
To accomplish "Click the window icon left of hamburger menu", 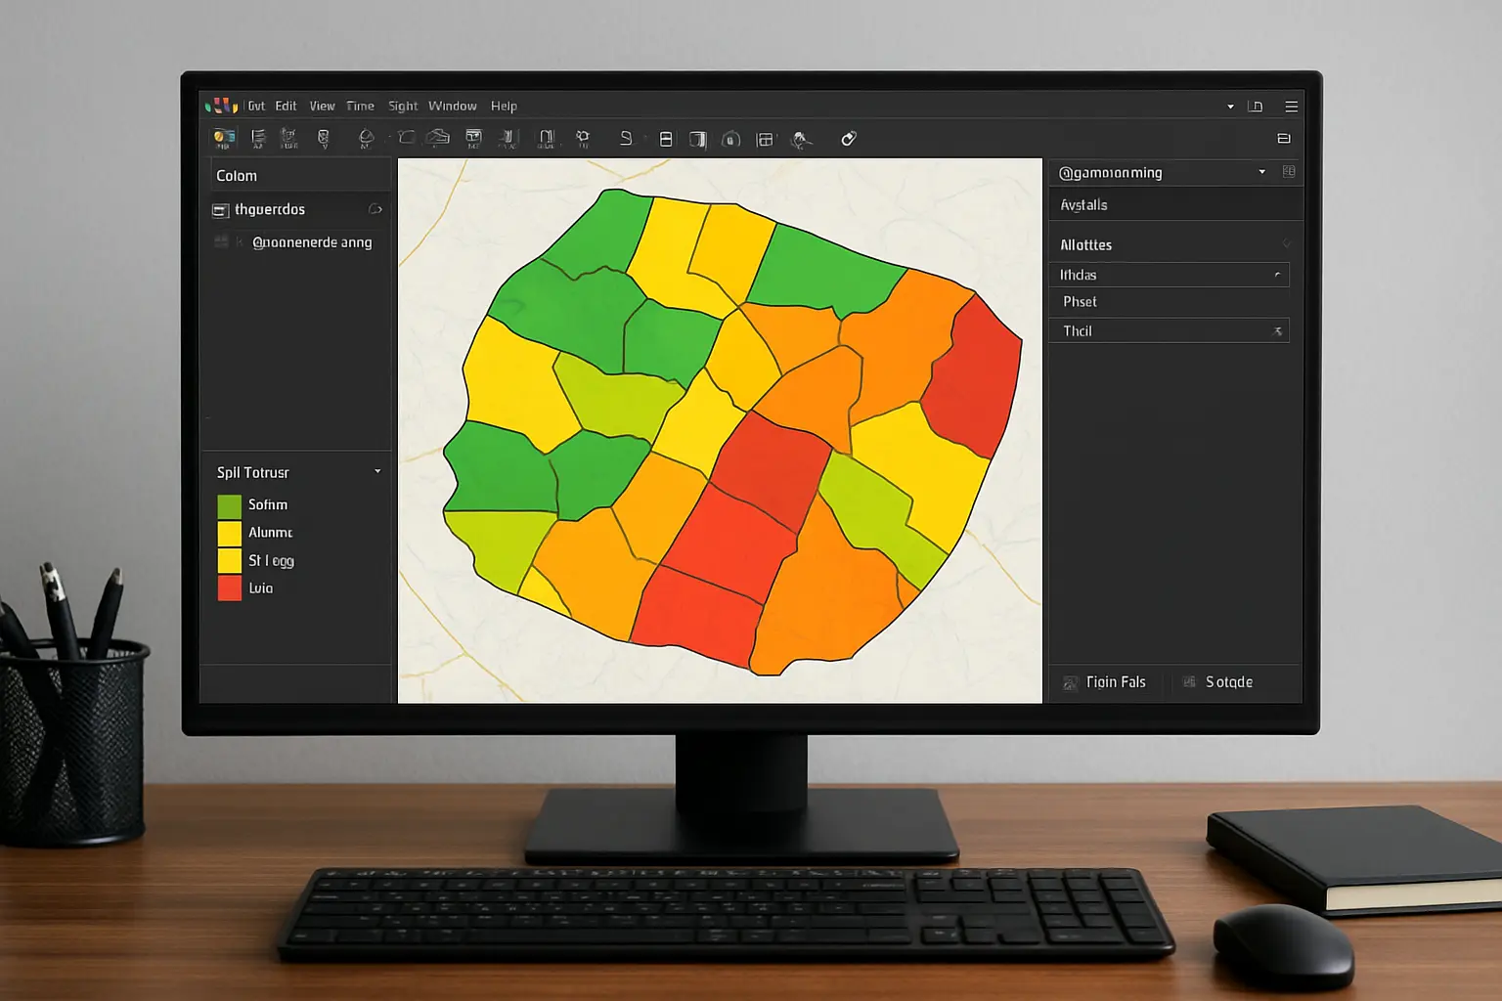I will point(1257,107).
